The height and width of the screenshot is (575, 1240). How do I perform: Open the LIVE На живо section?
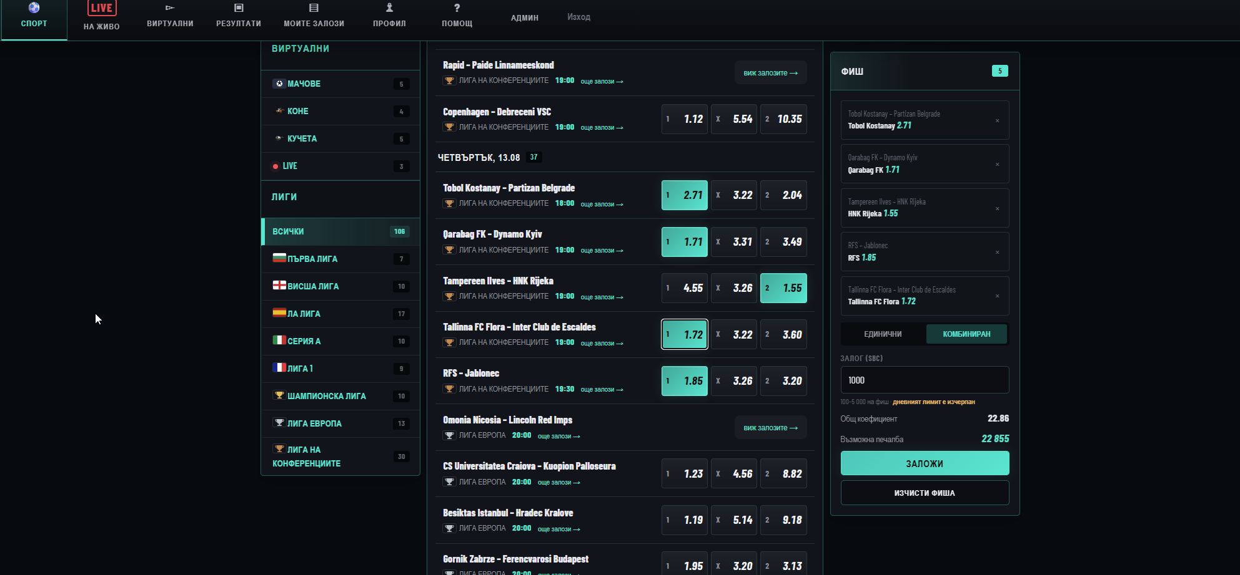point(101,16)
